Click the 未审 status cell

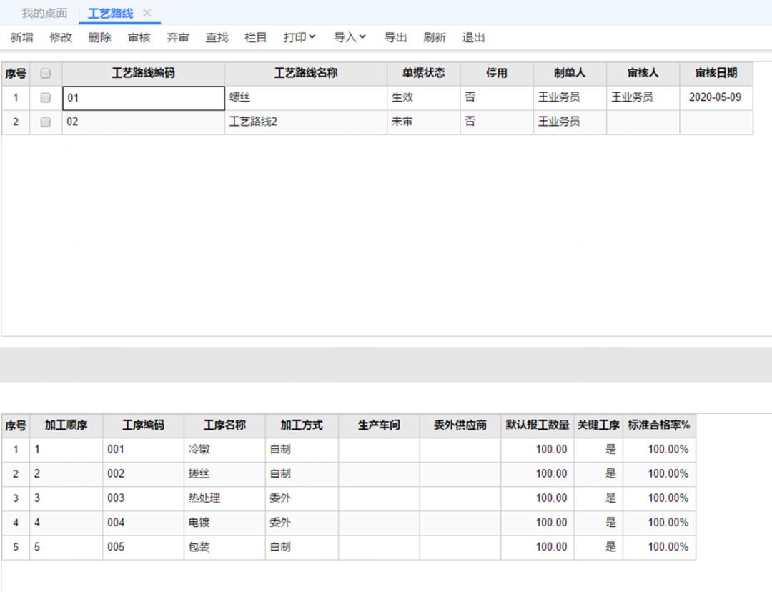tap(423, 122)
